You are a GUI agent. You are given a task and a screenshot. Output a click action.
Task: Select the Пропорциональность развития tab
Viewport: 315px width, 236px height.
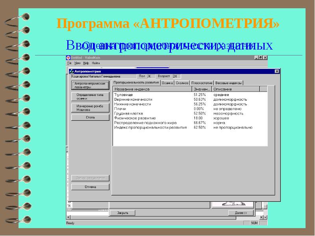[136, 83]
